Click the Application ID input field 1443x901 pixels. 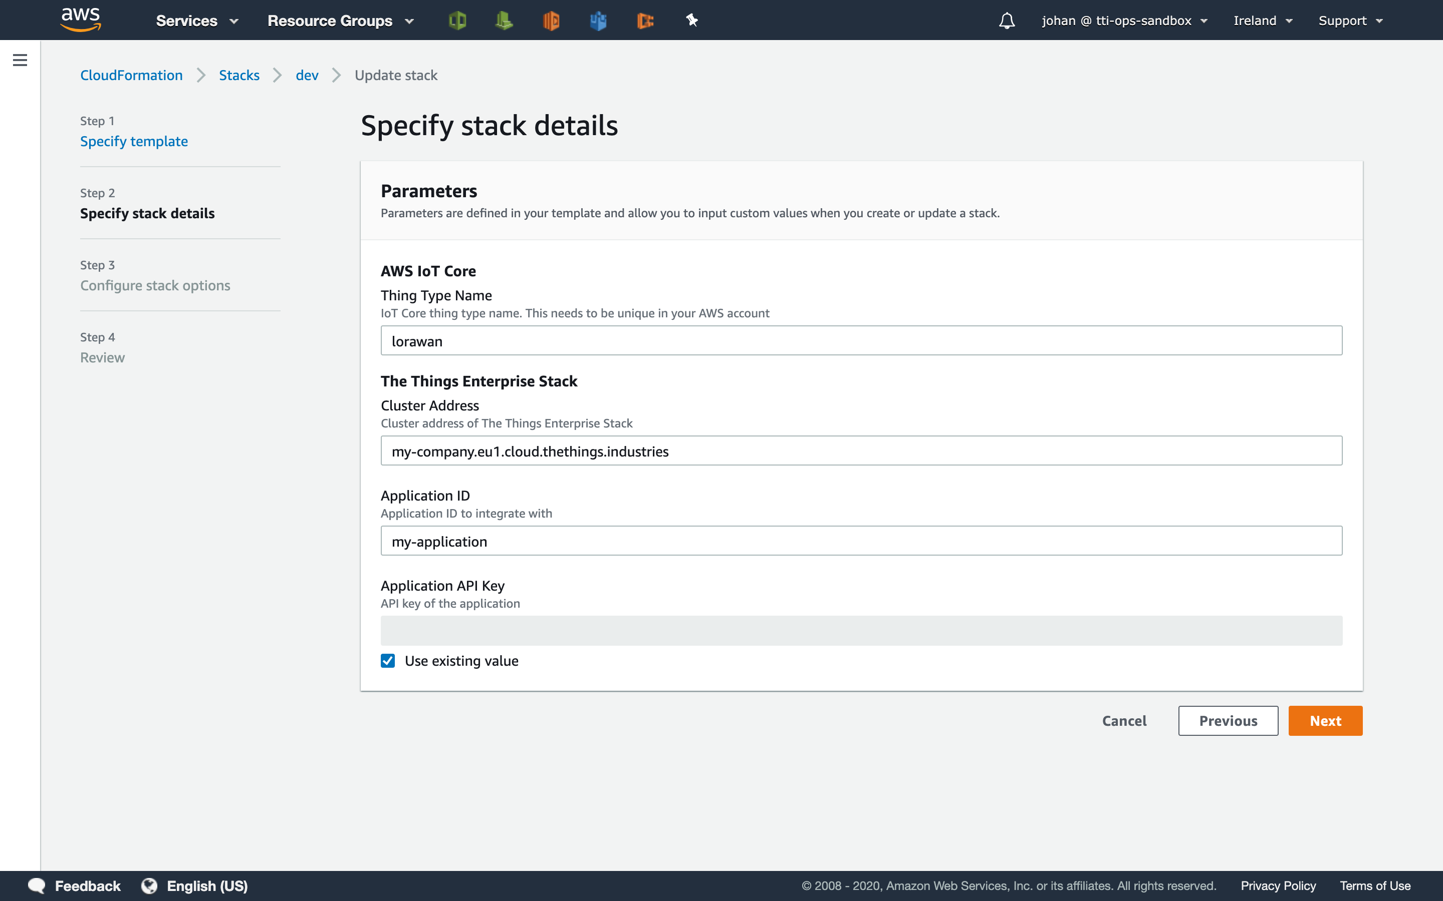pos(861,541)
